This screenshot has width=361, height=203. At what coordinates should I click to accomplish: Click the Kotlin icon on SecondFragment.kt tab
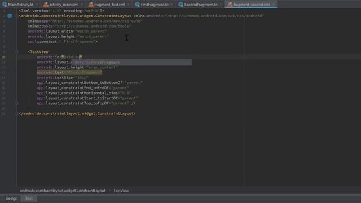(x=180, y=5)
